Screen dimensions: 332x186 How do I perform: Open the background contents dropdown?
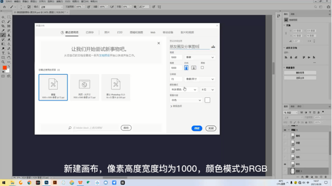[x=186, y=100]
